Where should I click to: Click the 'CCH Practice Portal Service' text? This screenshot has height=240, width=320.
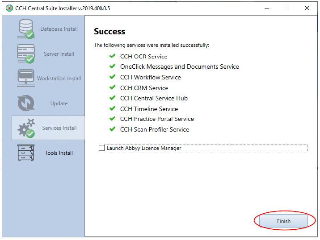point(157,119)
